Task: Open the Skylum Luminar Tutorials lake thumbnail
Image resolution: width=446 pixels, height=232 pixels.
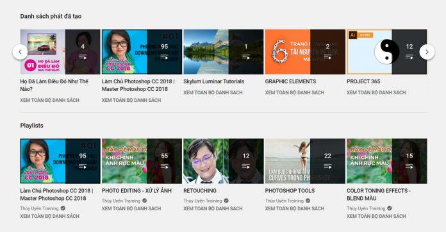Action: coord(223,52)
